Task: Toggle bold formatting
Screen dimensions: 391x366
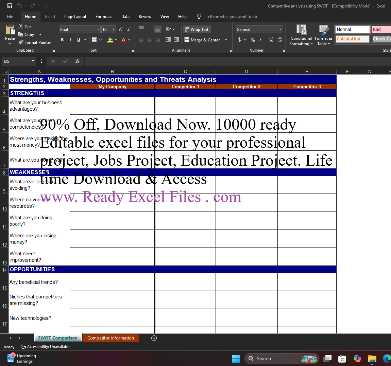Action: [x=62, y=40]
